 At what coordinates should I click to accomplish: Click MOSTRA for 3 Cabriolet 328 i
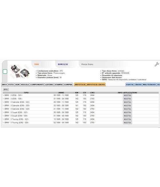[127, 109]
